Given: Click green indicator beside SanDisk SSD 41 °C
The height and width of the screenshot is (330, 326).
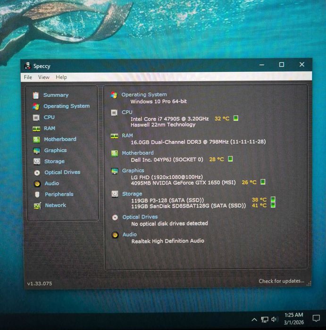Looking at the screenshot, I should (273, 205).
